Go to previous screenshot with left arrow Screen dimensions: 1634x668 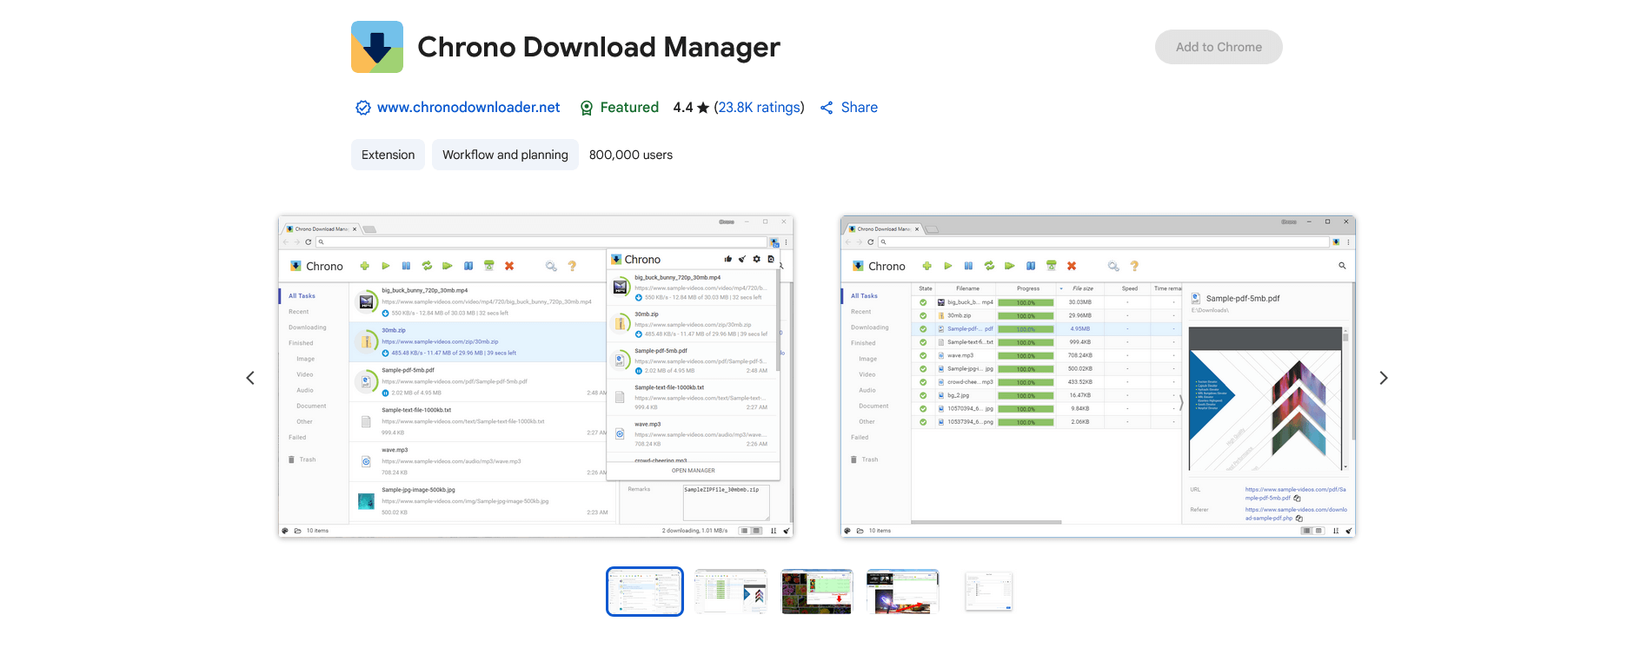250,378
